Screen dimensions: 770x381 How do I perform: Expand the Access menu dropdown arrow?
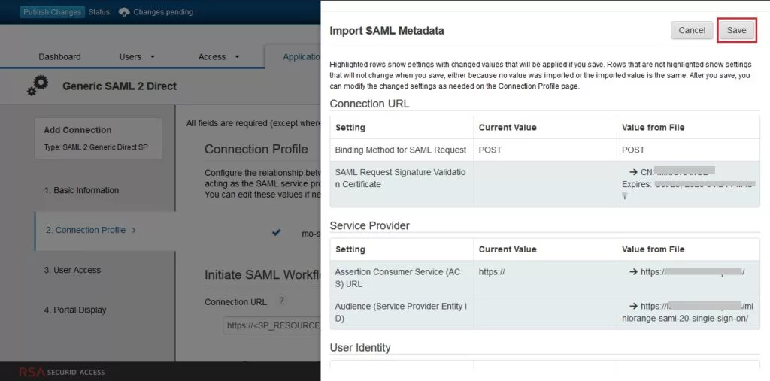237,57
